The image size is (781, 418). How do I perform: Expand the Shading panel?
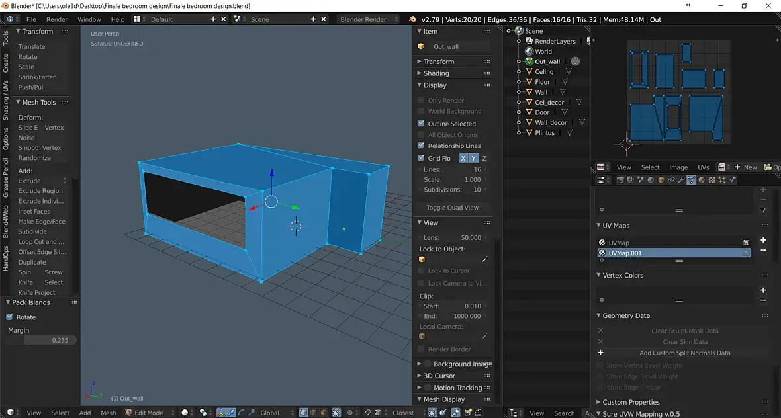coord(436,73)
